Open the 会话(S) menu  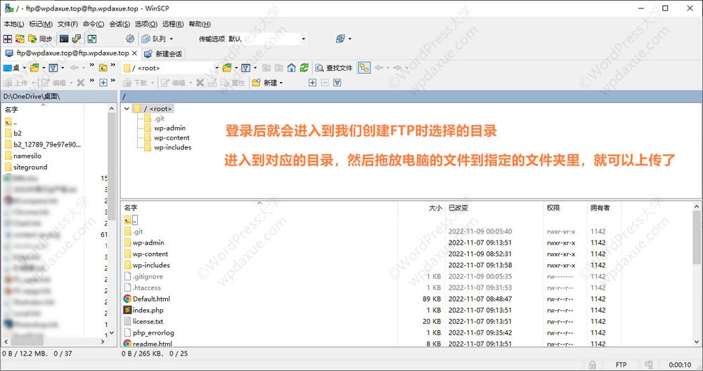(x=120, y=24)
